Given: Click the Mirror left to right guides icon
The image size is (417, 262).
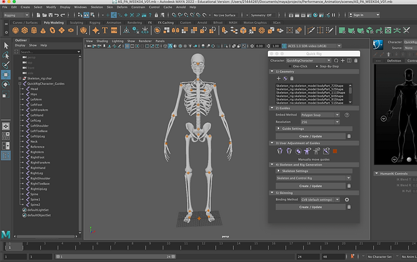Looking at the screenshot, I should tap(280, 151).
